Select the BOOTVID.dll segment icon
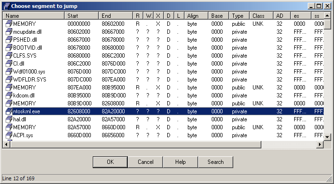The height and width of the screenshot is (184, 334). tap(9, 48)
